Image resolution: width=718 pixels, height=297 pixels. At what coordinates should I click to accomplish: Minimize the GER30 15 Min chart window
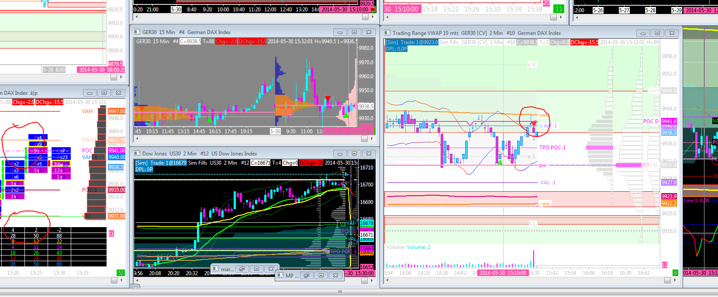pyautogui.click(x=340, y=32)
